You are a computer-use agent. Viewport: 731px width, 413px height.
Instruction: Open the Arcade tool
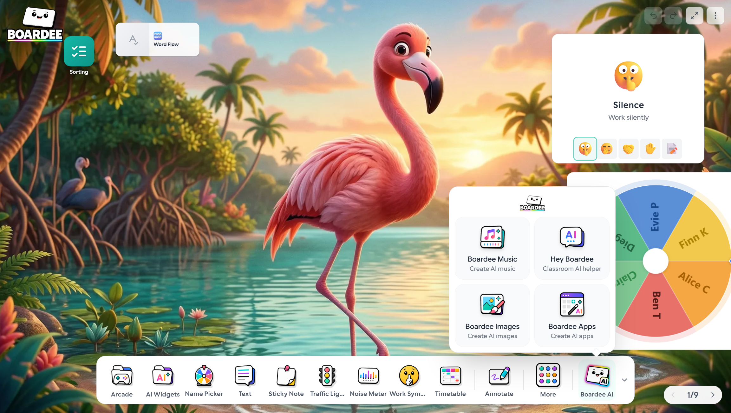click(122, 381)
